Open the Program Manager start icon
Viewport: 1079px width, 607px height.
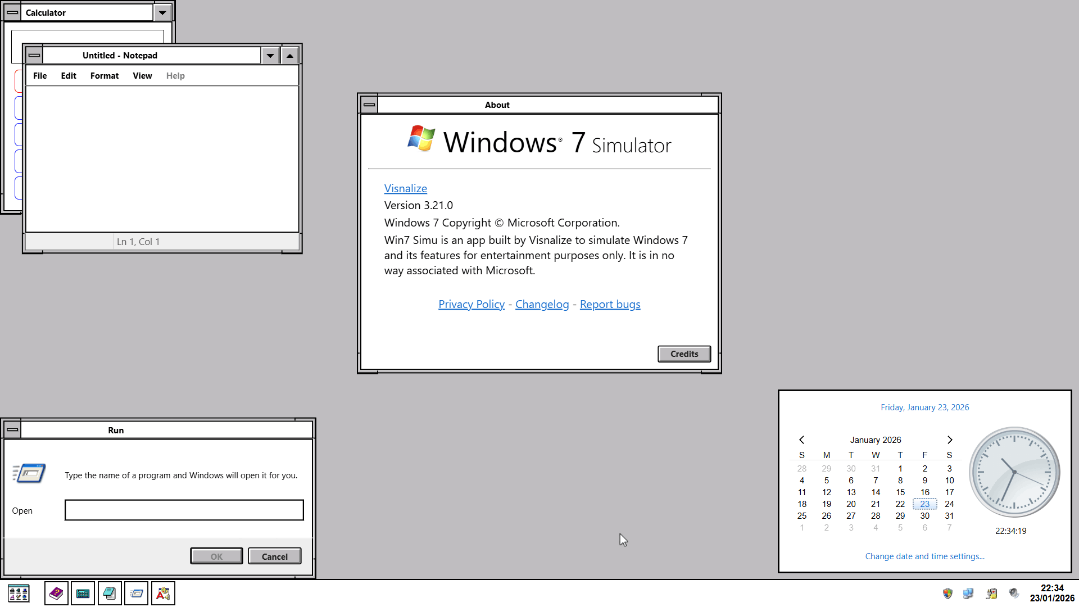[x=19, y=593]
